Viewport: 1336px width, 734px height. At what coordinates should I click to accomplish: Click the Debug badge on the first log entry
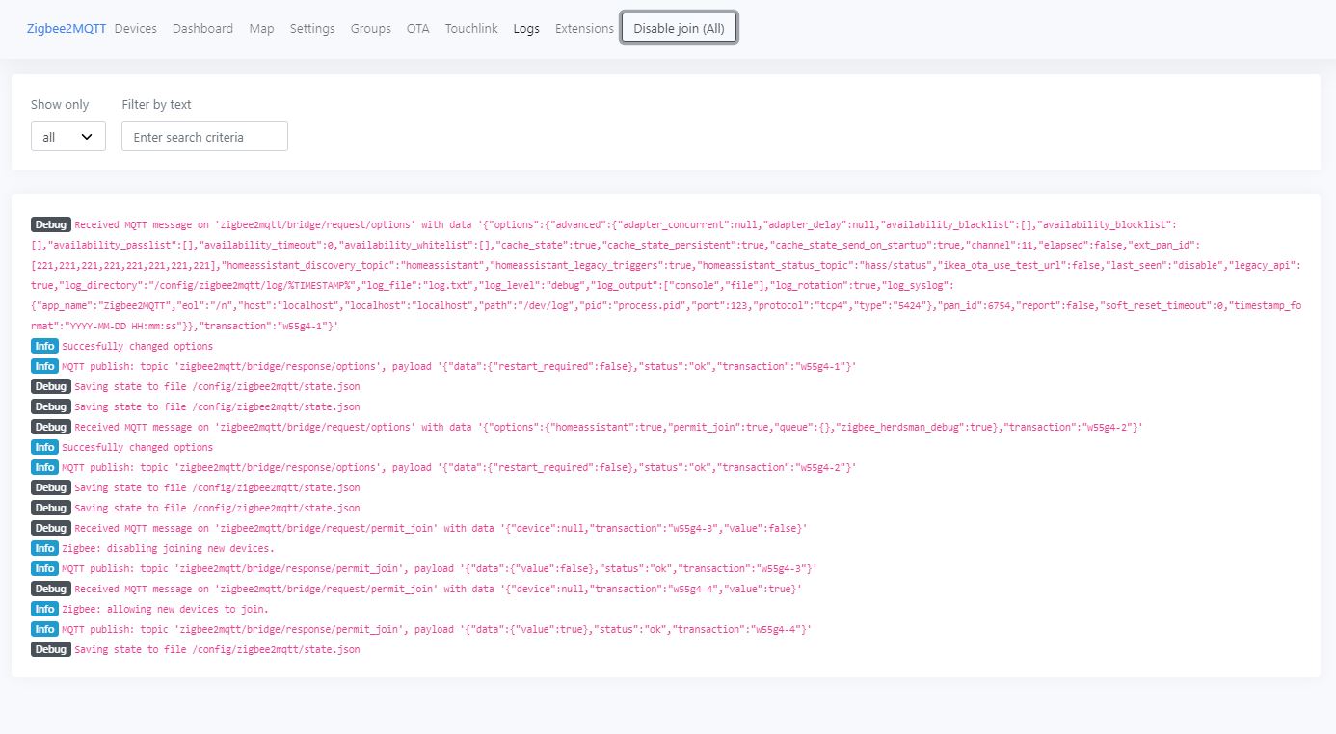(x=50, y=224)
